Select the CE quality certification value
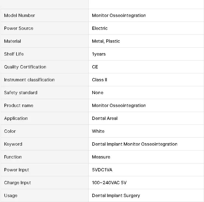Image resolution: width=204 pixels, height=202 pixels. [x=95, y=67]
